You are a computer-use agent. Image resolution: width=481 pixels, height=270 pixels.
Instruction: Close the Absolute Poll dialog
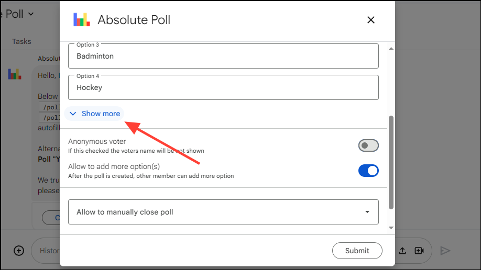371,20
